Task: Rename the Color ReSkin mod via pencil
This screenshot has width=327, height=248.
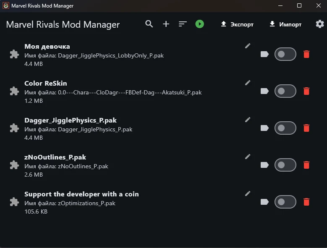Action: pyautogui.click(x=248, y=83)
